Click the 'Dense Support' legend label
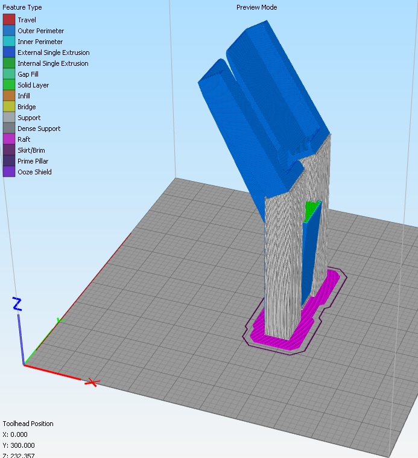Screen dimensions: 418x458 tap(39, 129)
